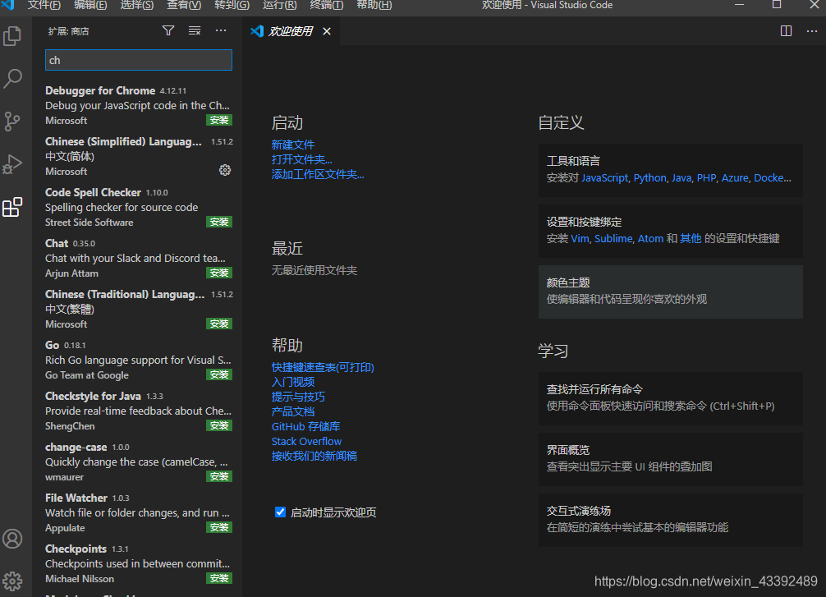Install the Go extension
Viewport: 826px width, 597px height.
tap(219, 374)
